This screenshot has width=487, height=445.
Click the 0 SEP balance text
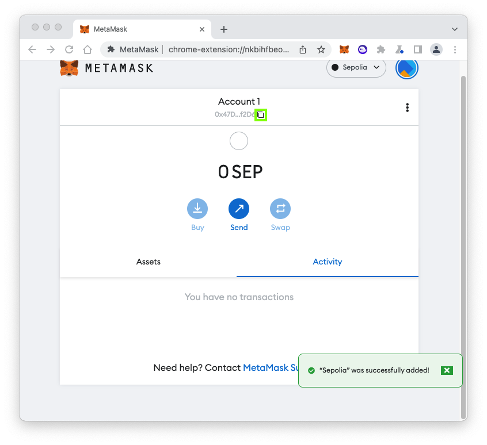(240, 172)
